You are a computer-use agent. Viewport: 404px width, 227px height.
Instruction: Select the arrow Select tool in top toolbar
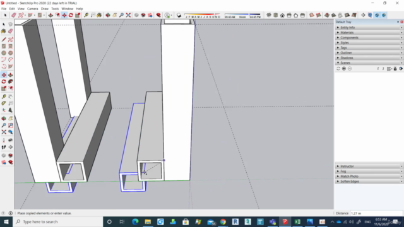pyautogui.click(x=5, y=15)
